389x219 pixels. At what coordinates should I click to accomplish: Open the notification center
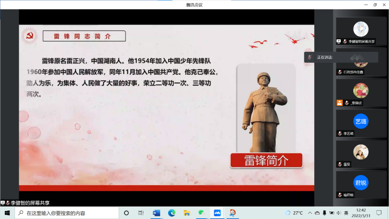click(379, 213)
